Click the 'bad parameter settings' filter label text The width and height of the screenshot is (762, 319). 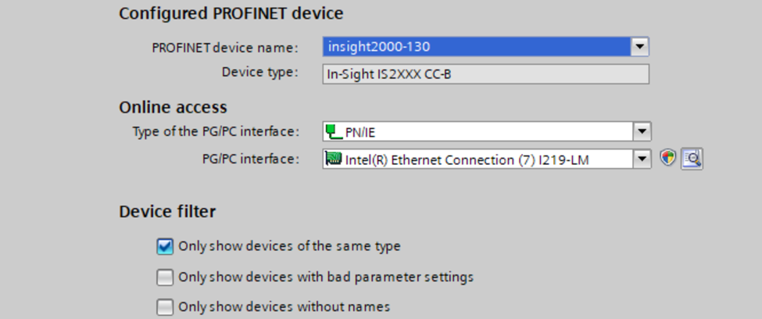(x=326, y=277)
